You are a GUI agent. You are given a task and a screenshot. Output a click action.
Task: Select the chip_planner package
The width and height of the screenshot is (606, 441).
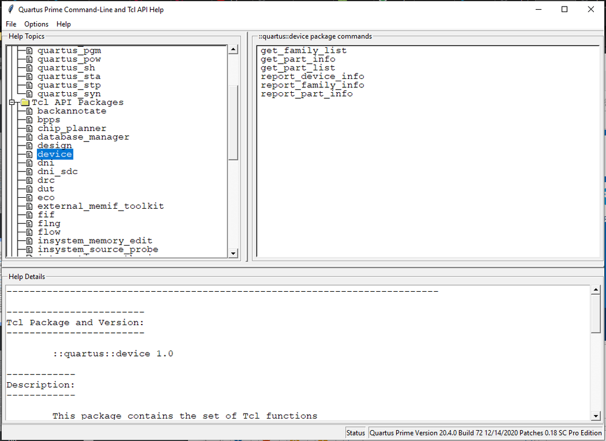[72, 129]
